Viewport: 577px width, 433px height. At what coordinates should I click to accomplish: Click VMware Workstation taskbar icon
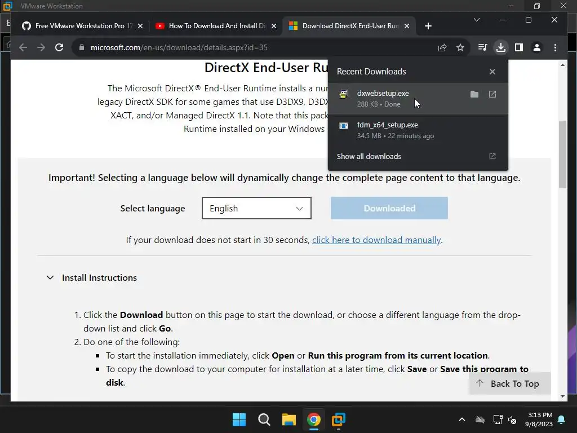pyautogui.click(x=338, y=419)
